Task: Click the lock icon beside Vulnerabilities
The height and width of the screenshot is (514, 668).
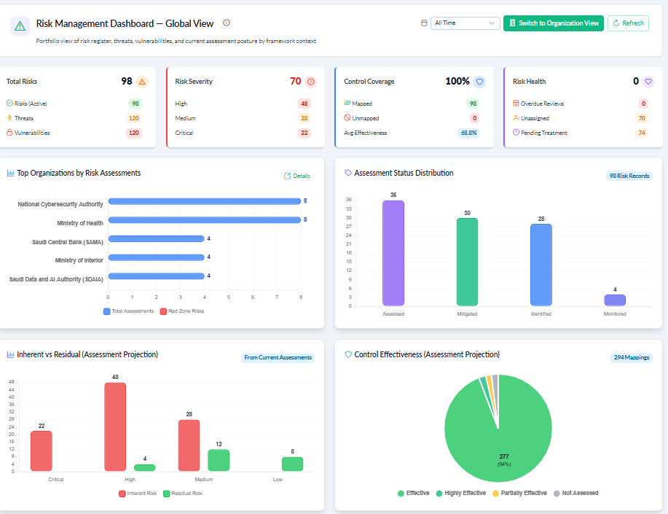Action: [9, 132]
